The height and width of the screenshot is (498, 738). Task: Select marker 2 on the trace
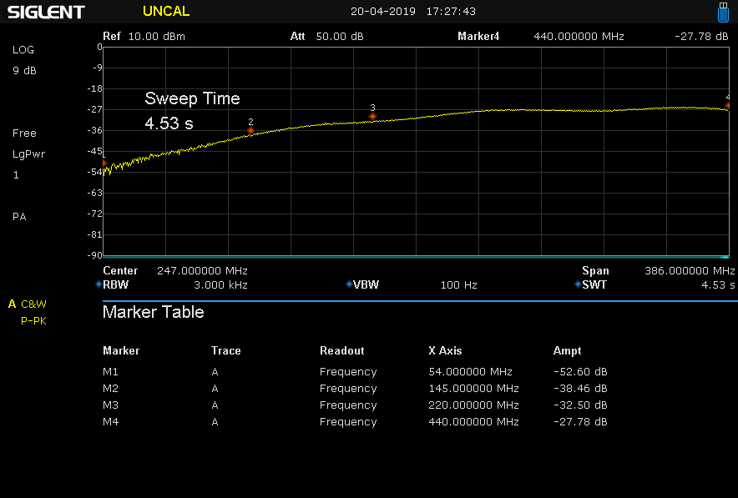tap(250, 130)
